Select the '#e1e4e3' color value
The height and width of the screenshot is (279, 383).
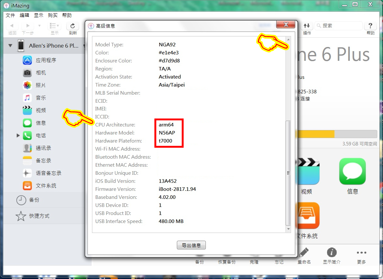(x=169, y=52)
